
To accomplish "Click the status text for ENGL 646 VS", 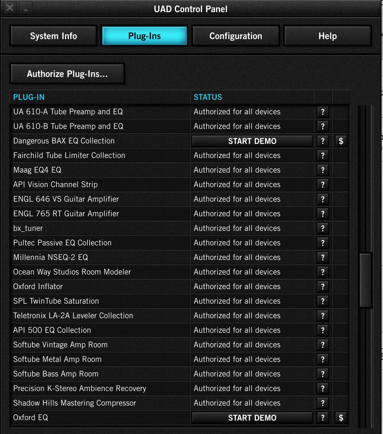I will pyautogui.click(x=237, y=199).
